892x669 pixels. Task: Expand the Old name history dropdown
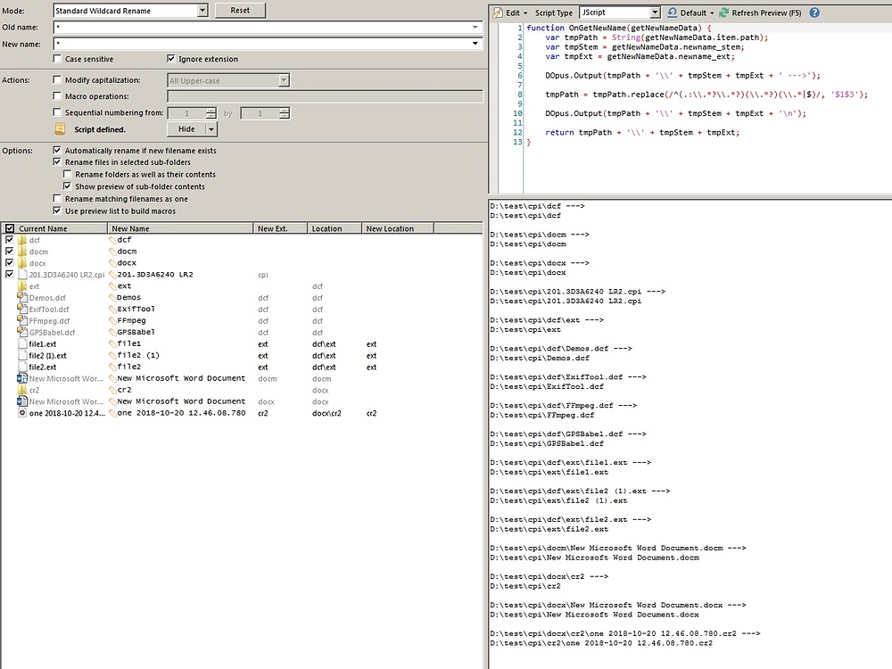[x=474, y=27]
